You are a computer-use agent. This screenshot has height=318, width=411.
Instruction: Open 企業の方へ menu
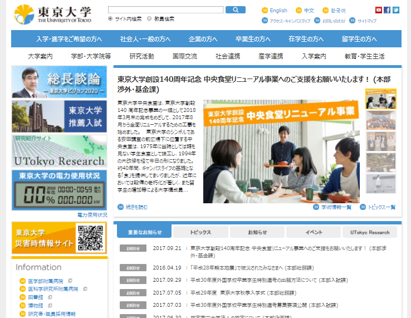pos(203,39)
